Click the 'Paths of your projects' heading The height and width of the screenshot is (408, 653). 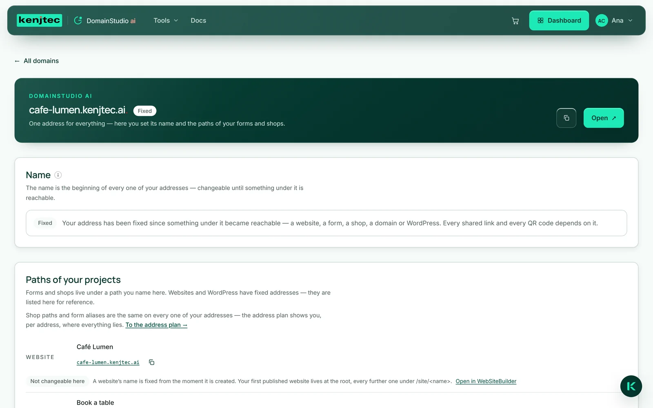73,280
